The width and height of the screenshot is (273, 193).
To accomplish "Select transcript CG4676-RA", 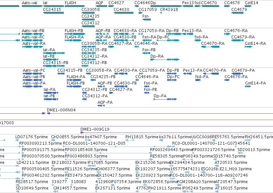I will click(236, 31).
